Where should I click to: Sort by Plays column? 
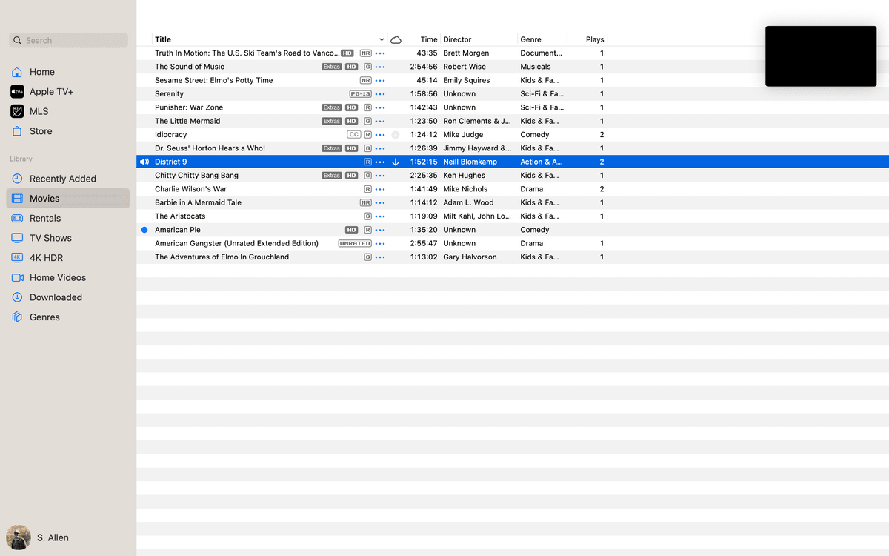click(x=595, y=39)
